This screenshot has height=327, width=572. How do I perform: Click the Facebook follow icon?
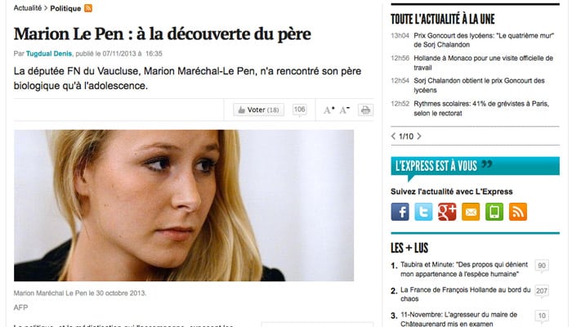[400, 212]
